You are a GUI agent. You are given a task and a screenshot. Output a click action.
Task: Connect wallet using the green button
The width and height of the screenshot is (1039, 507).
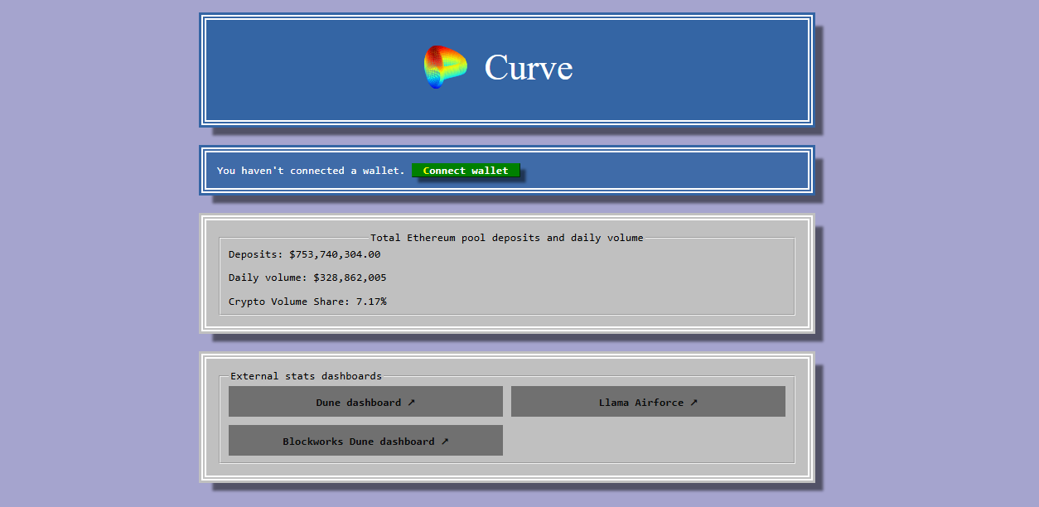(466, 171)
